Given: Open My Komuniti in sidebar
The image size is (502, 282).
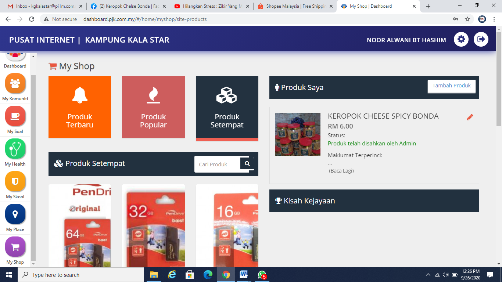Looking at the screenshot, I should 15,84.
